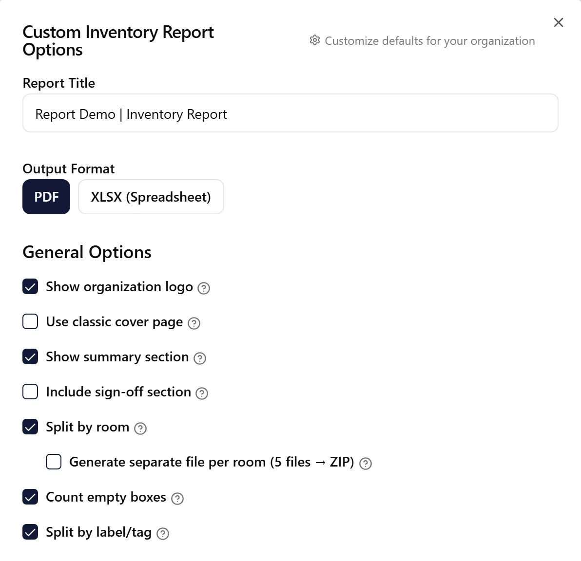This screenshot has height=561, width=581.
Task: Click the Report Title input field
Action: [x=290, y=113]
